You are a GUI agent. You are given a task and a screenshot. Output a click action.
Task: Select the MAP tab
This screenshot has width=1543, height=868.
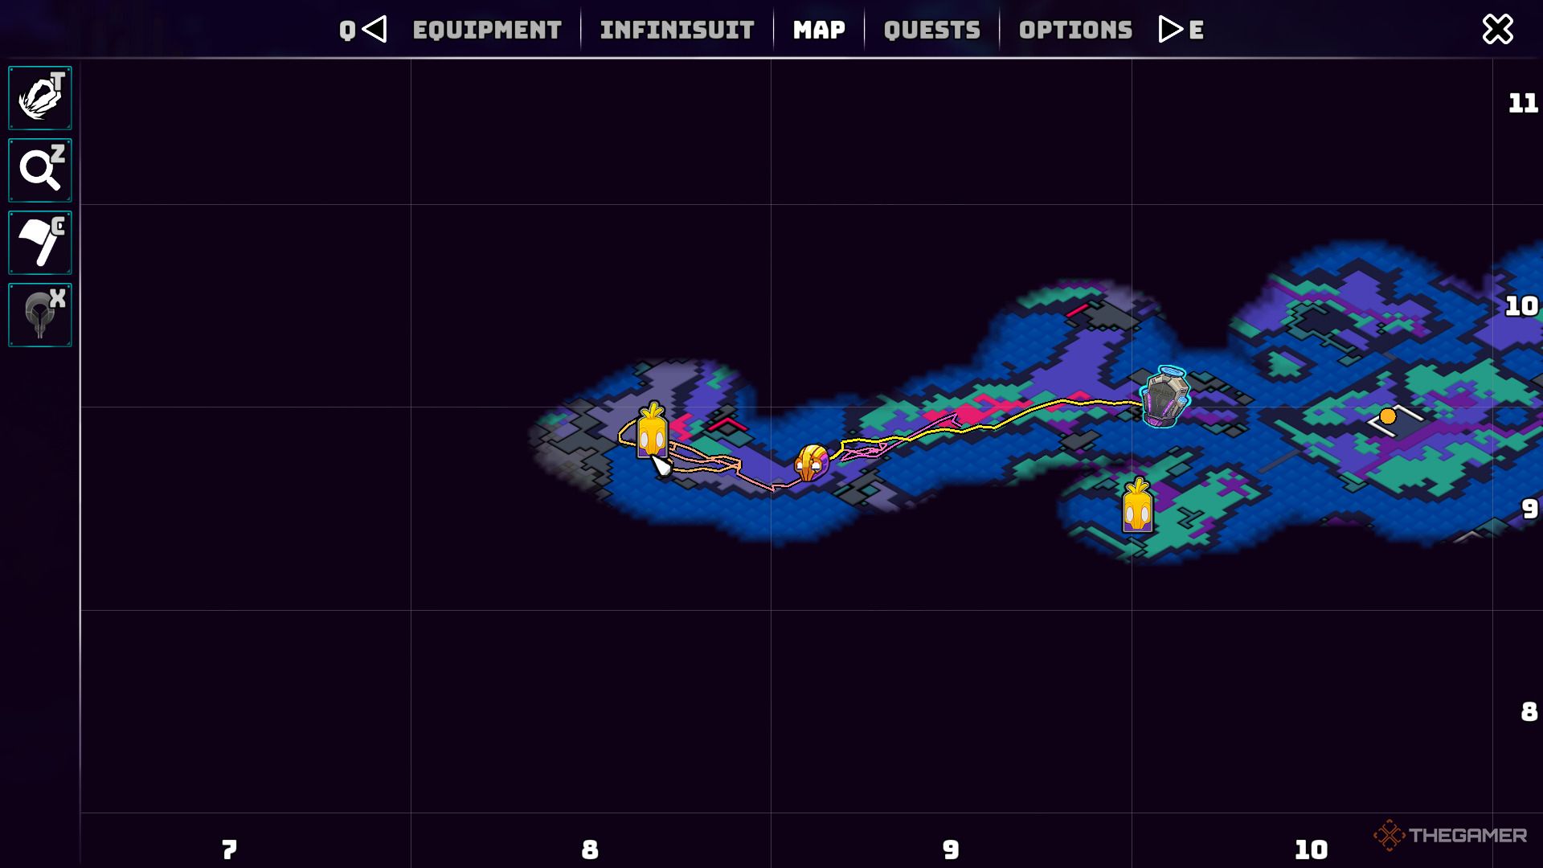pyautogui.click(x=819, y=30)
